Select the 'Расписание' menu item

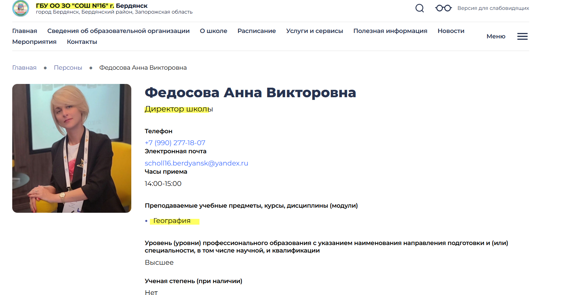click(x=256, y=31)
